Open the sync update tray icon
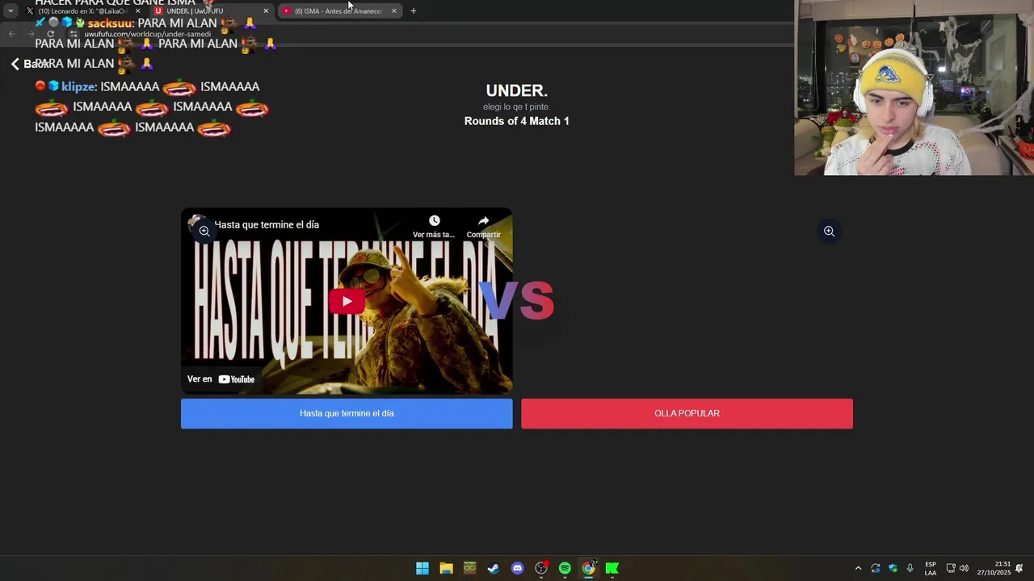 (875, 568)
